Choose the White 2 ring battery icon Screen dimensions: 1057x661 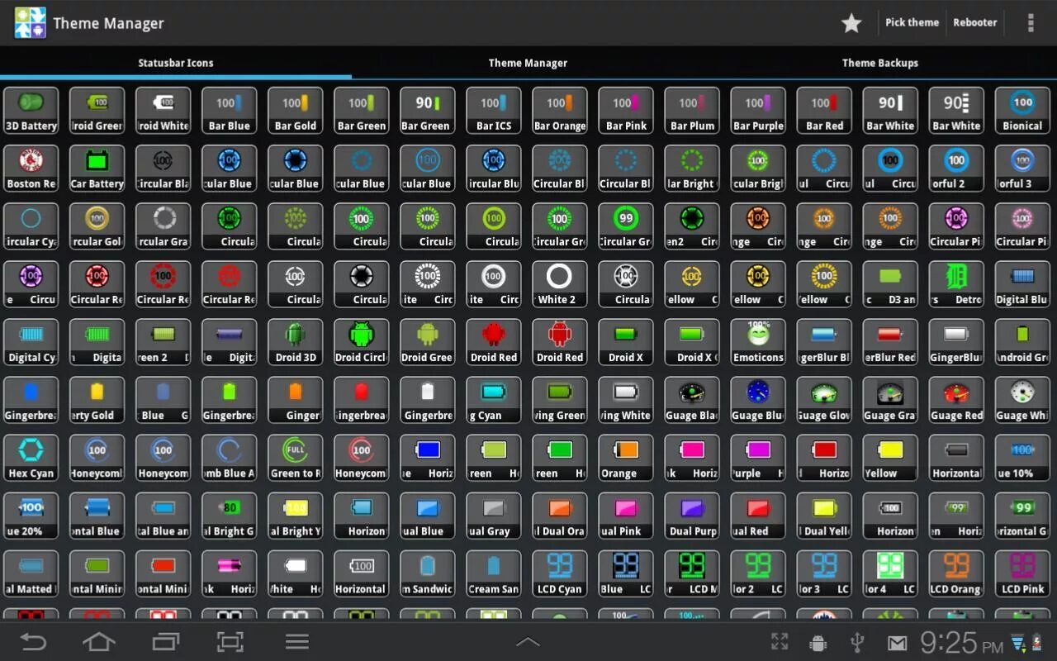(560, 284)
